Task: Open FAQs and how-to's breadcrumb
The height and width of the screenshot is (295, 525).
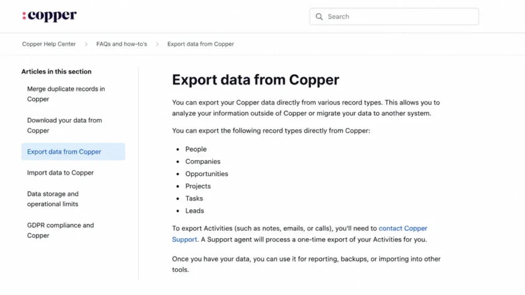Action: [x=122, y=44]
